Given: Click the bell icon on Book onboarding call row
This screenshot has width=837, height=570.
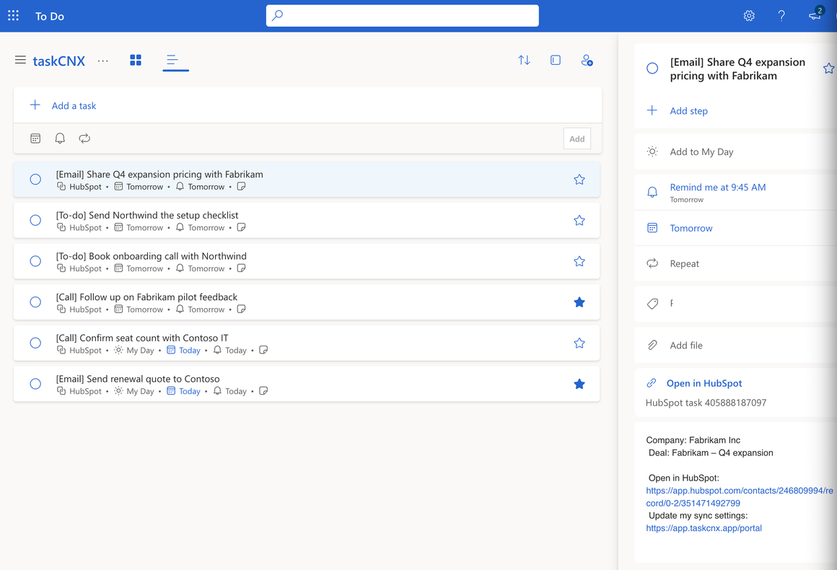Looking at the screenshot, I should click(180, 268).
